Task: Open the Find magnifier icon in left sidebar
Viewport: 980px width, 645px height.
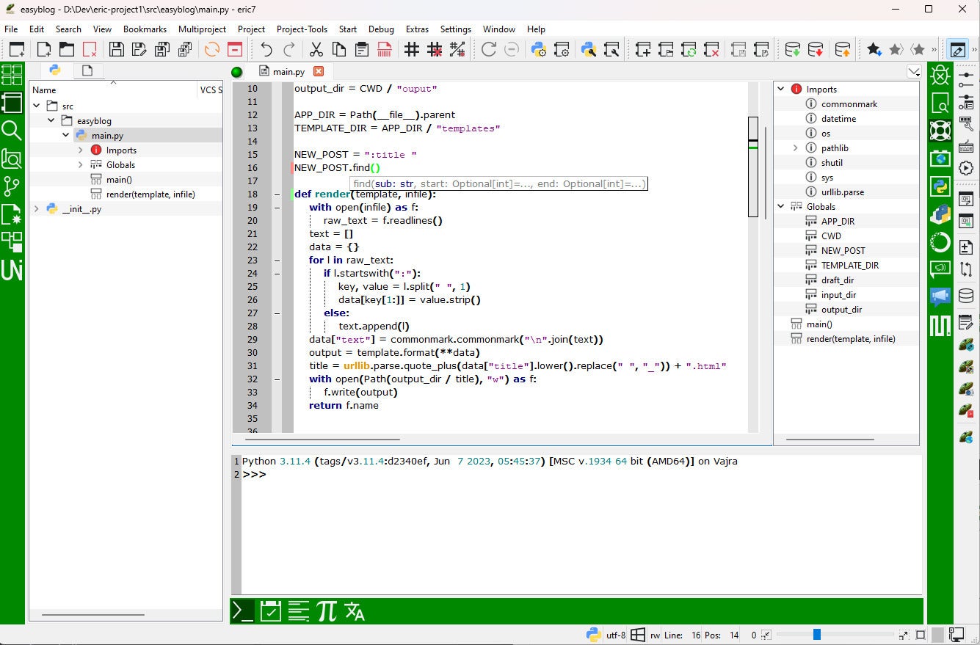Action: [x=12, y=131]
